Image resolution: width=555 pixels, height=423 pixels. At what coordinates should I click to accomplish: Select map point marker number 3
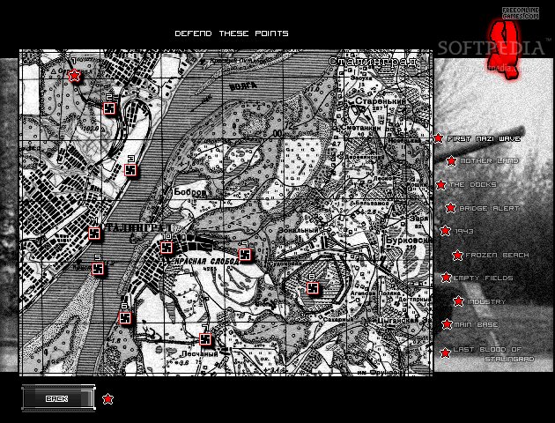coord(130,170)
